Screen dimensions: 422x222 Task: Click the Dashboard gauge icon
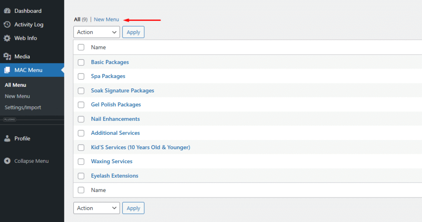pyautogui.click(x=7, y=11)
